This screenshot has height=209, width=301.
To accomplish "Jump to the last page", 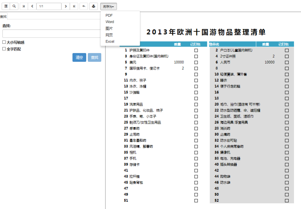I will coord(74,6).
